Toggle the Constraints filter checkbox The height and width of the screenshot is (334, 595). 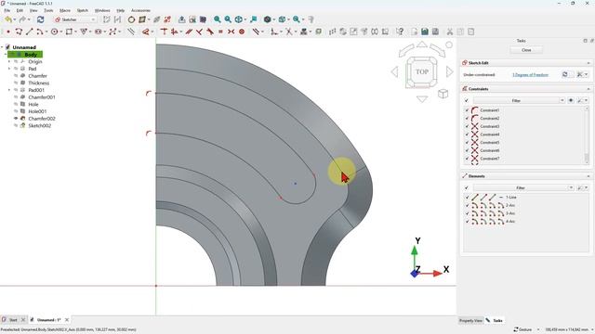[x=467, y=100]
